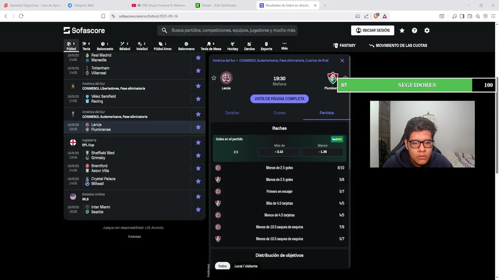Toggle favorite star for Vélez Sarsfield match
The height and width of the screenshot is (280, 499).
[x=198, y=99]
